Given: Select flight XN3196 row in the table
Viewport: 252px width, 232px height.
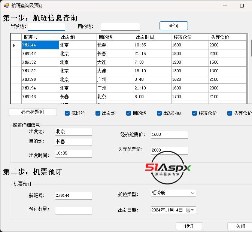Looking at the screenshot, I should pyautogui.click(x=40, y=79).
